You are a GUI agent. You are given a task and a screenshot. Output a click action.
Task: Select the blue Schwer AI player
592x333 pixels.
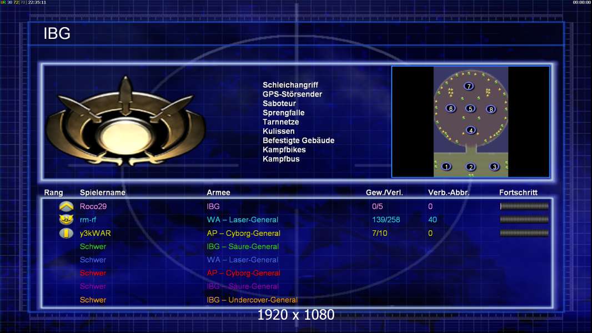[93, 259]
